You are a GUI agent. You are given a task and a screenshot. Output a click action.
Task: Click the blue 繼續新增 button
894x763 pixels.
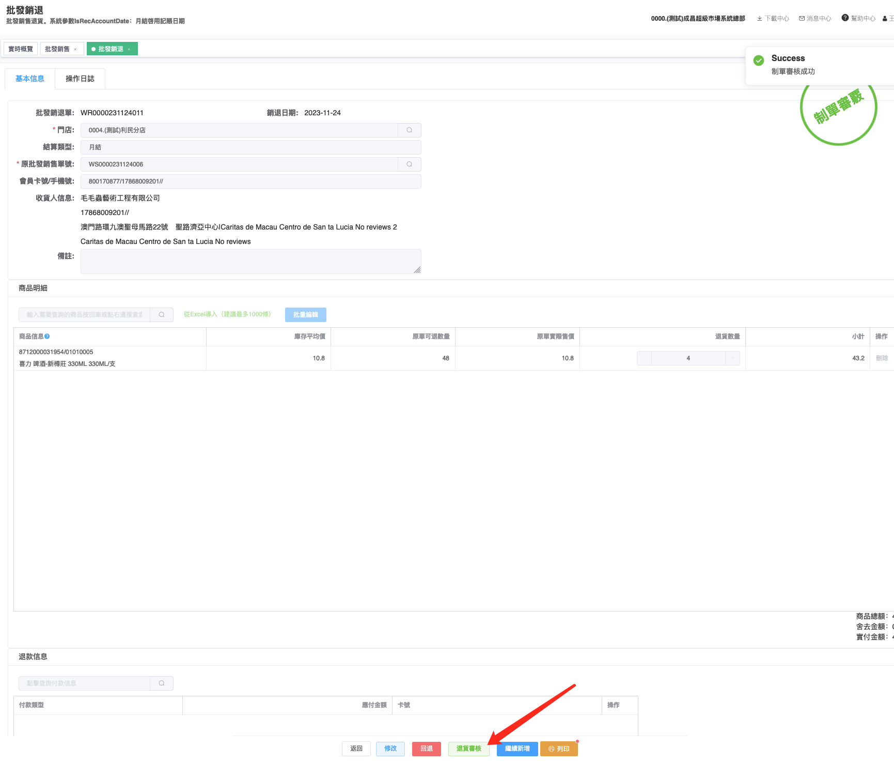(517, 749)
